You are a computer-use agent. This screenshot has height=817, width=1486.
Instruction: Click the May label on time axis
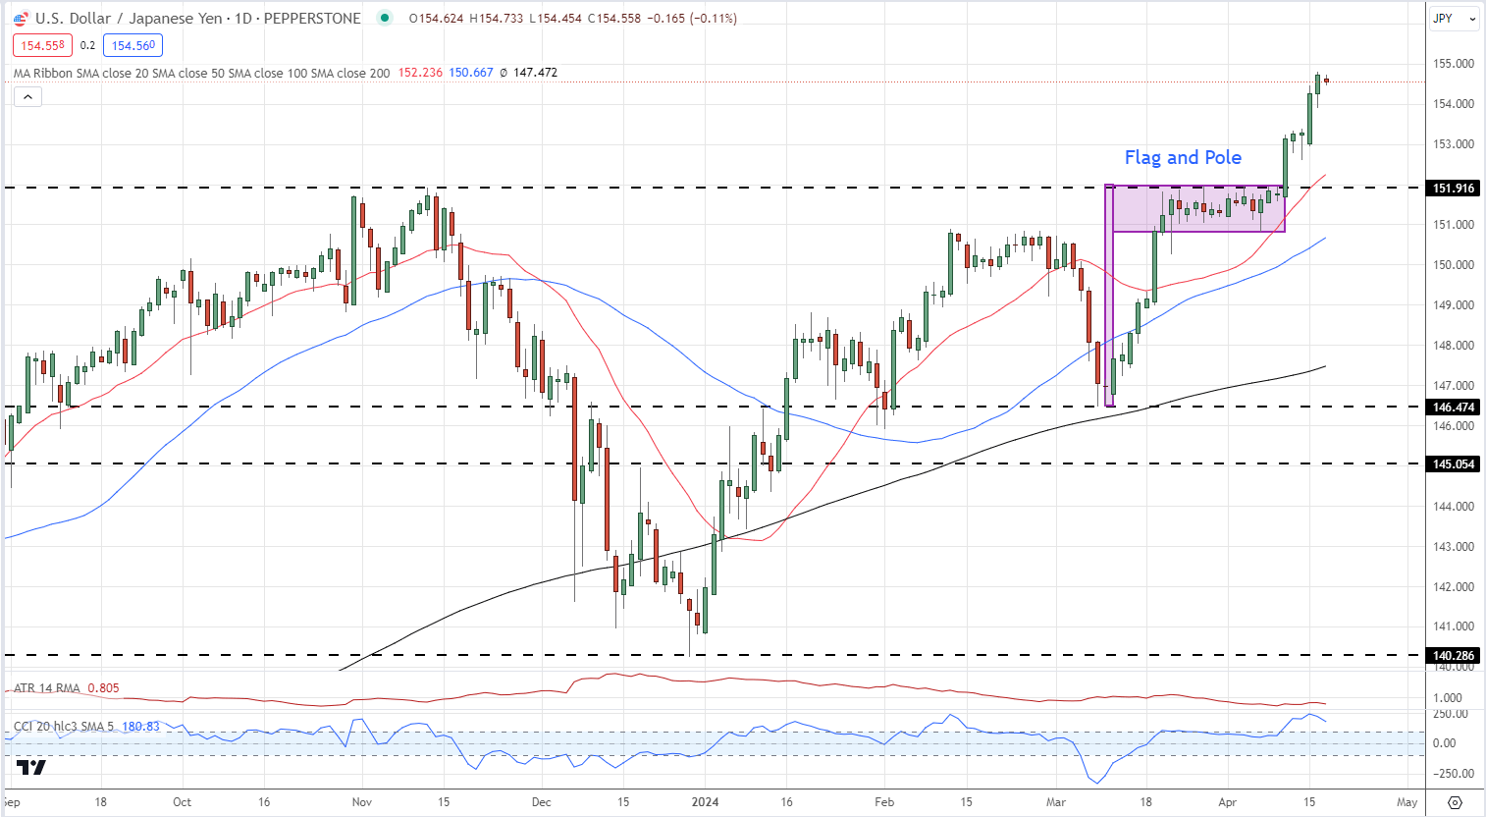[x=1406, y=802]
